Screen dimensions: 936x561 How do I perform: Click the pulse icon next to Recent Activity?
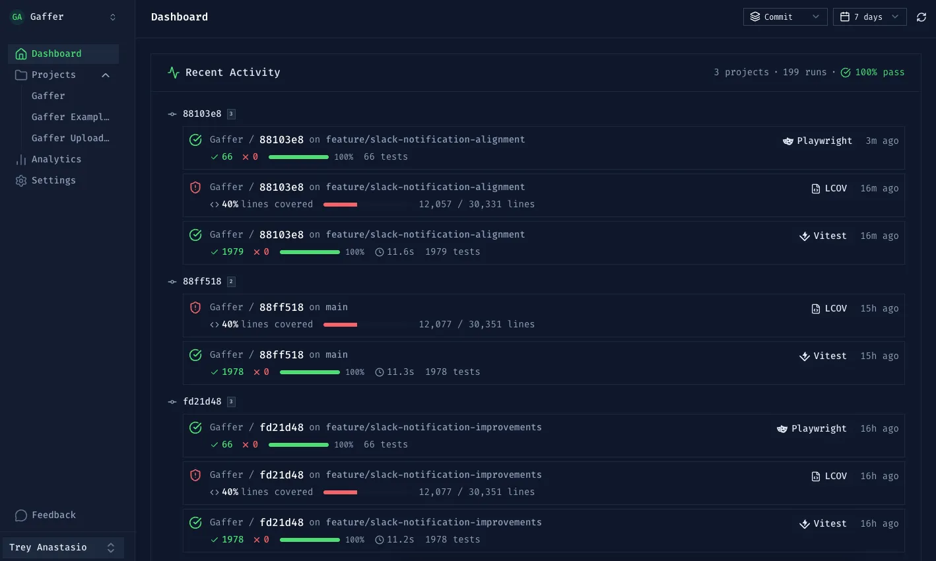[173, 72]
